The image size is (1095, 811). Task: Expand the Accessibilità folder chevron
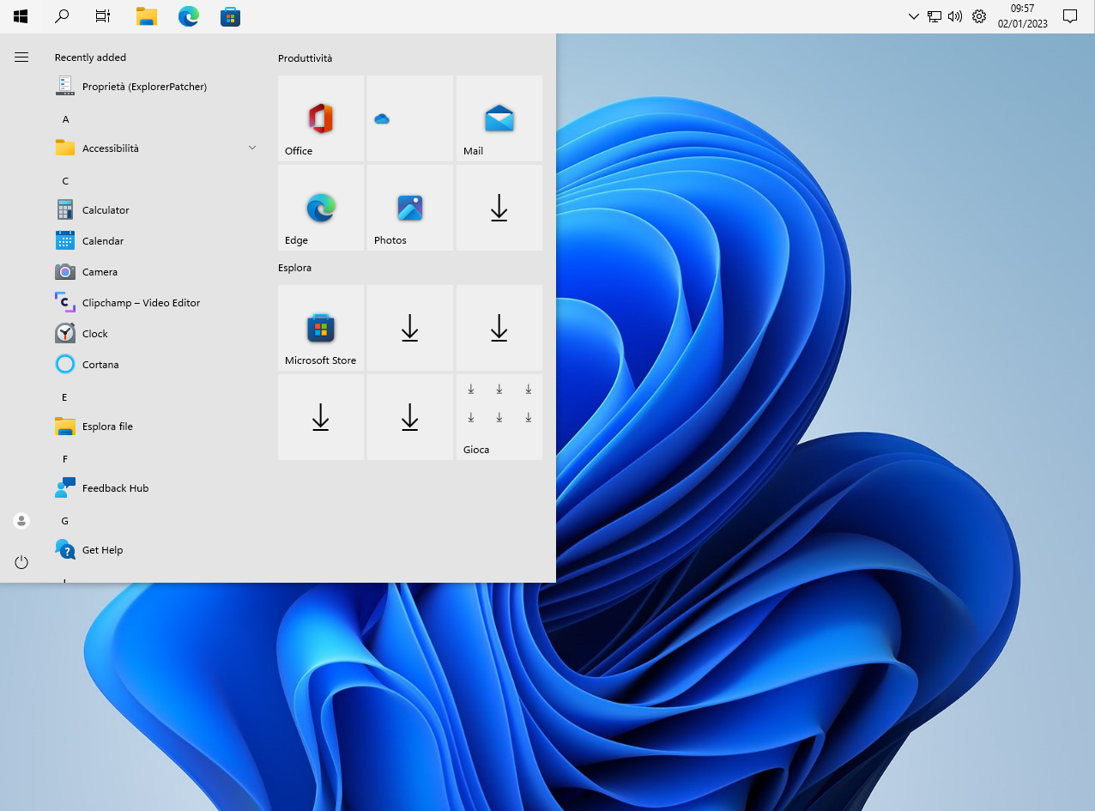coord(252,148)
